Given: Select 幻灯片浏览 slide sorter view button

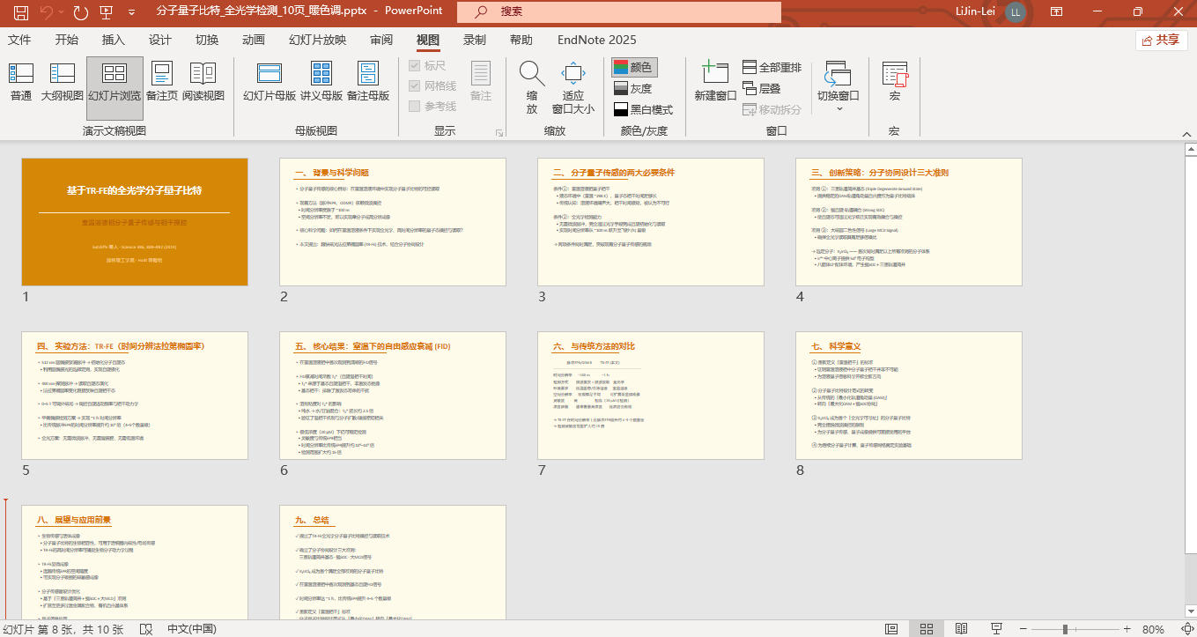Looking at the screenshot, I should pyautogui.click(x=115, y=88).
